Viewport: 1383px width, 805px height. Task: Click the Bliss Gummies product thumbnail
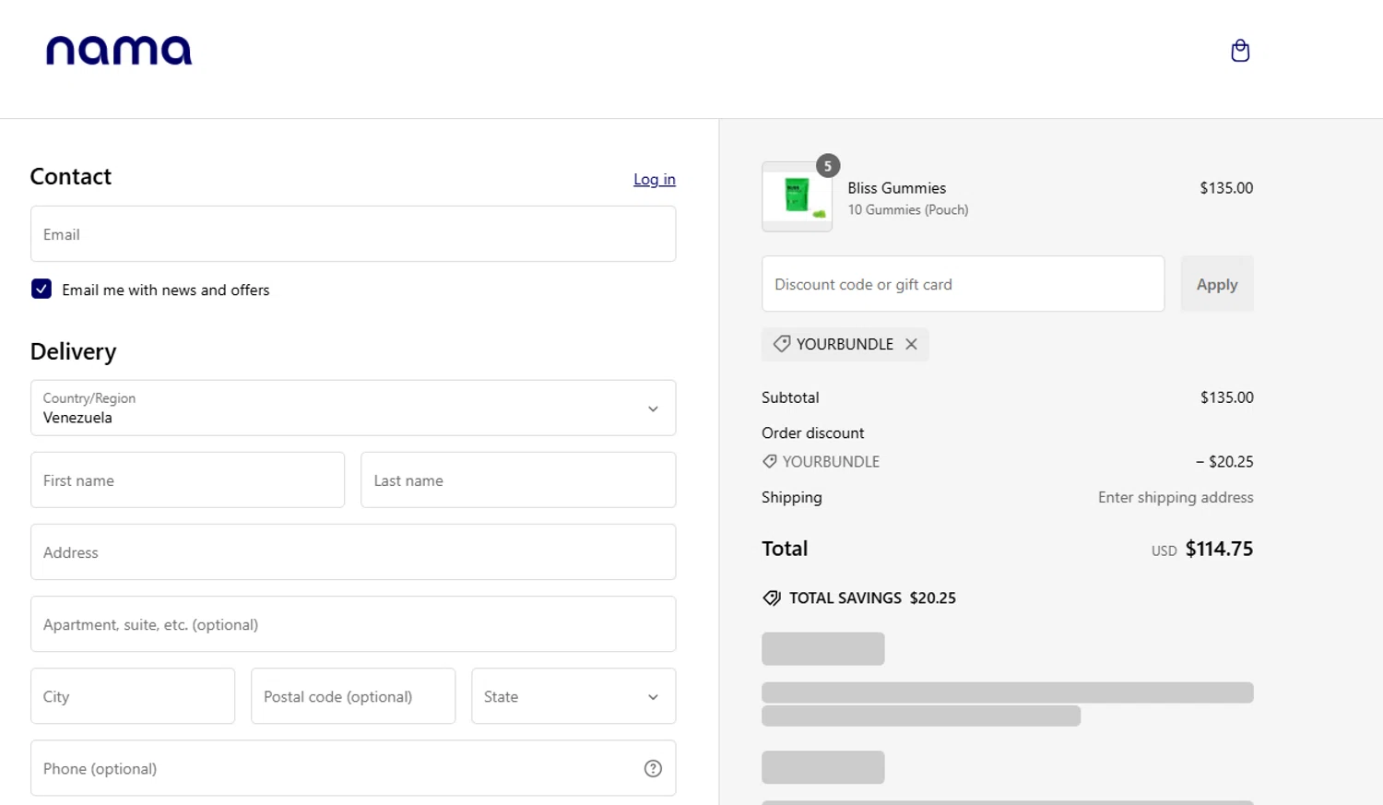pyautogui.click(x=797, y=196)
